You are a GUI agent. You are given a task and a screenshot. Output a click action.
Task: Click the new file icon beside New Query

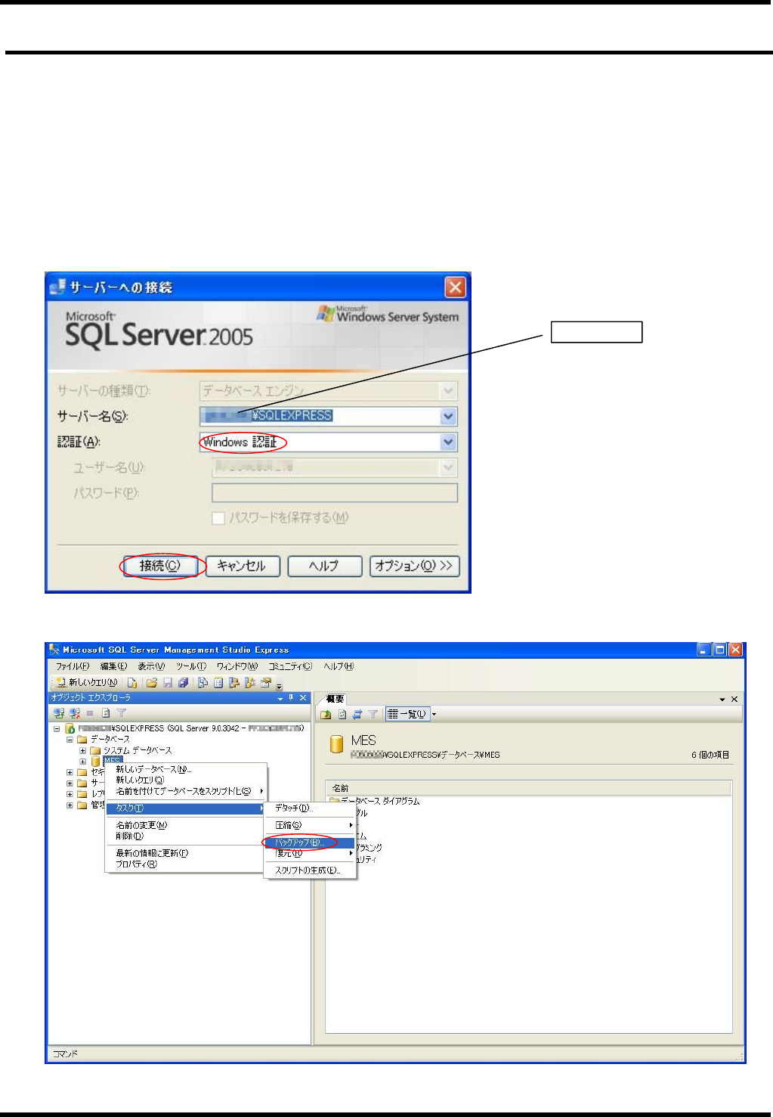[132, 683]
